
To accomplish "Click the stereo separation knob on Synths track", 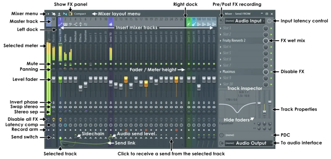I will 65,112.
